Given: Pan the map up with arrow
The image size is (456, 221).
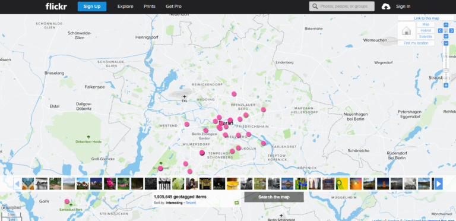Looking at the screenshot, I should point(446,25).
